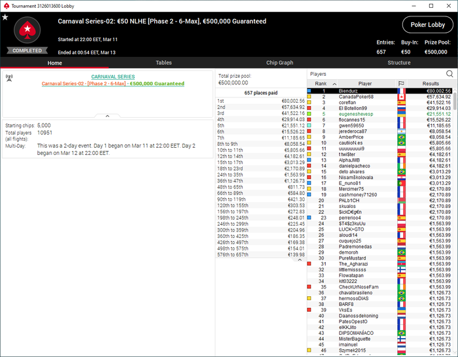
Task: Click the Argentina flag next to jerederoca87
Action: coord(402,131)
